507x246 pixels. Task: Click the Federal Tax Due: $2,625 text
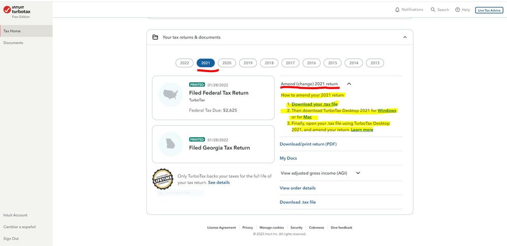coord(213,110)
